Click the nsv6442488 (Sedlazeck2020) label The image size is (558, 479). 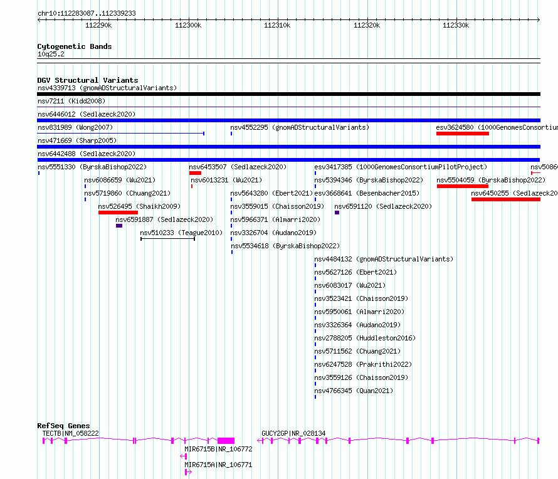[x=87, y=154]
